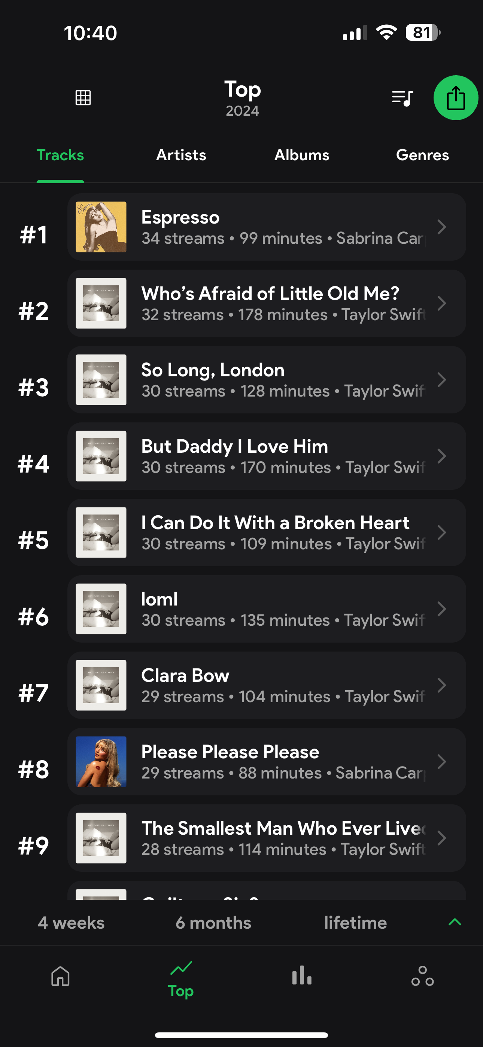483x1047 pixels.
Task: Open the bar chart stats icon
Action: pyautogui.click(x=302, y=976)
